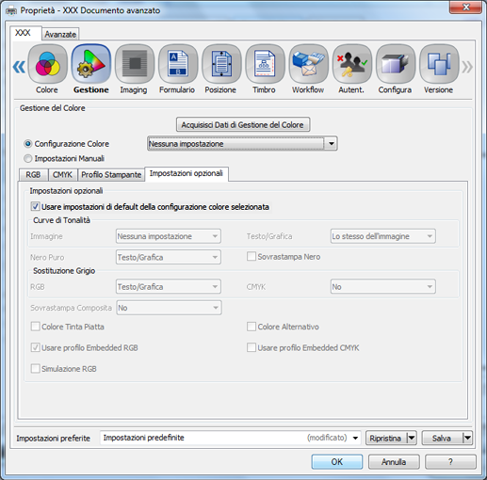Toggle Sovrastampa Nero checkbox

tap(252, 257)
